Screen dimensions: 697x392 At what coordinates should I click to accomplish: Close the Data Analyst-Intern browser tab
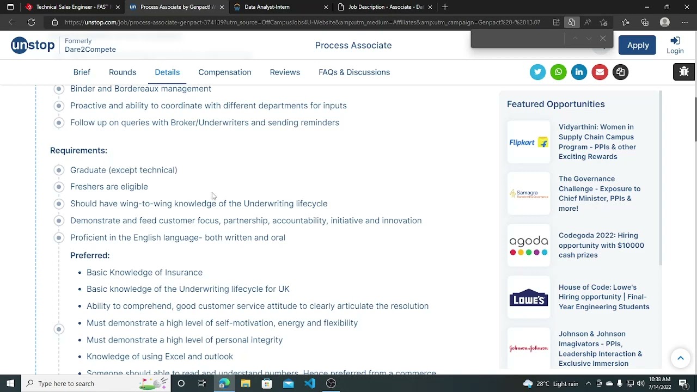click(326, 7)
